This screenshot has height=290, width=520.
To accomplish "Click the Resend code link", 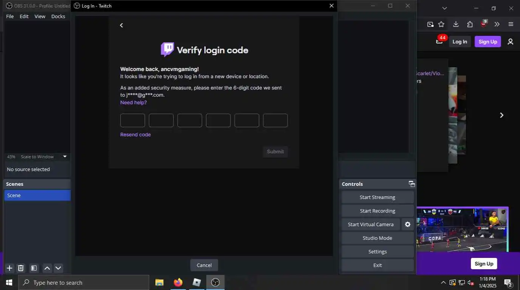I will [135, 134].
